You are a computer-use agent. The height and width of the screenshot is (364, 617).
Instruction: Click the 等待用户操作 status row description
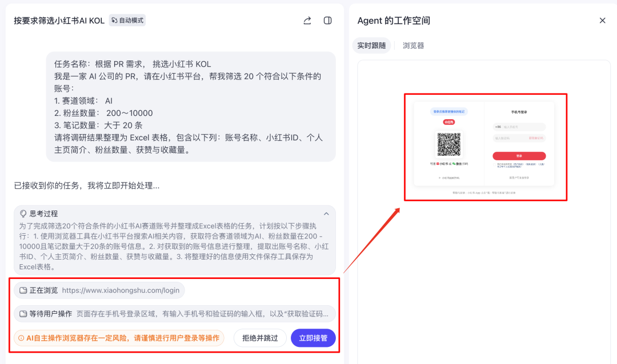(x=202, y=314)
